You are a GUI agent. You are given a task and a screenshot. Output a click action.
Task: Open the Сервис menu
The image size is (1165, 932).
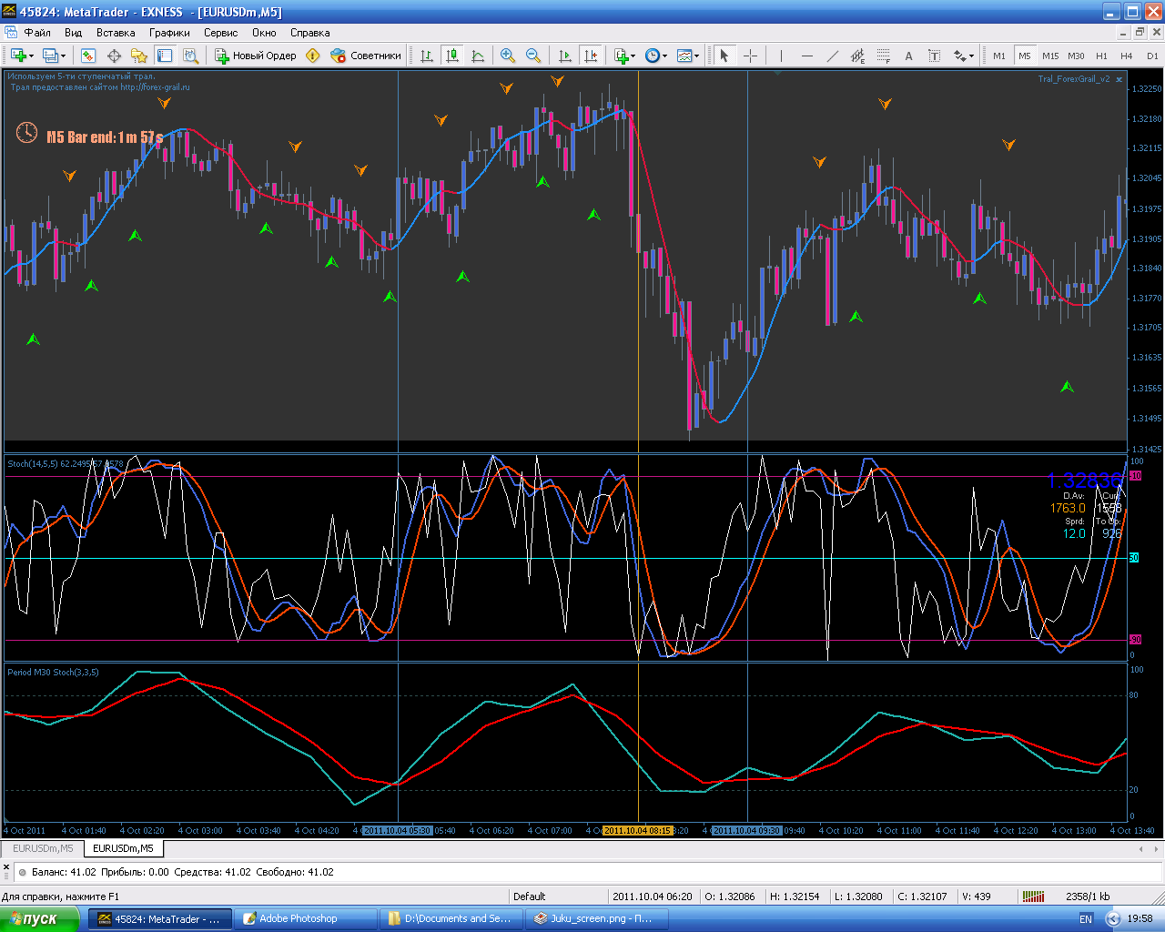[x=220, y=33]
